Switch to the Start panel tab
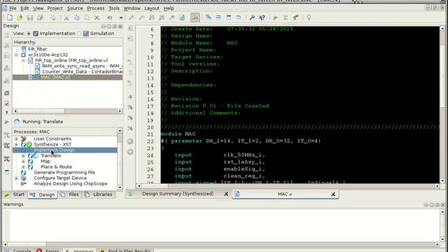448x252 pixels. (15, 195)
